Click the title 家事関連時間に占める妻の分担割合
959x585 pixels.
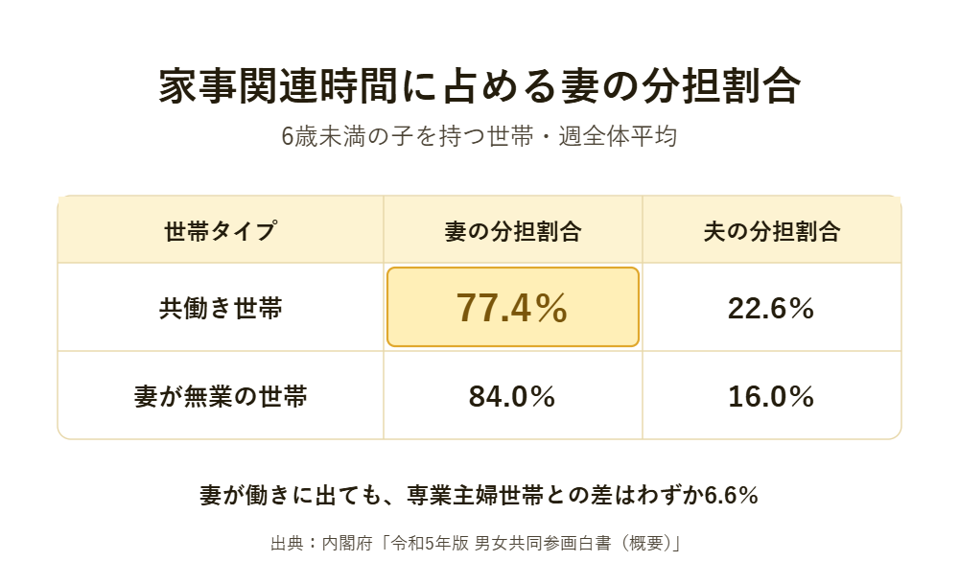[479, 85]
